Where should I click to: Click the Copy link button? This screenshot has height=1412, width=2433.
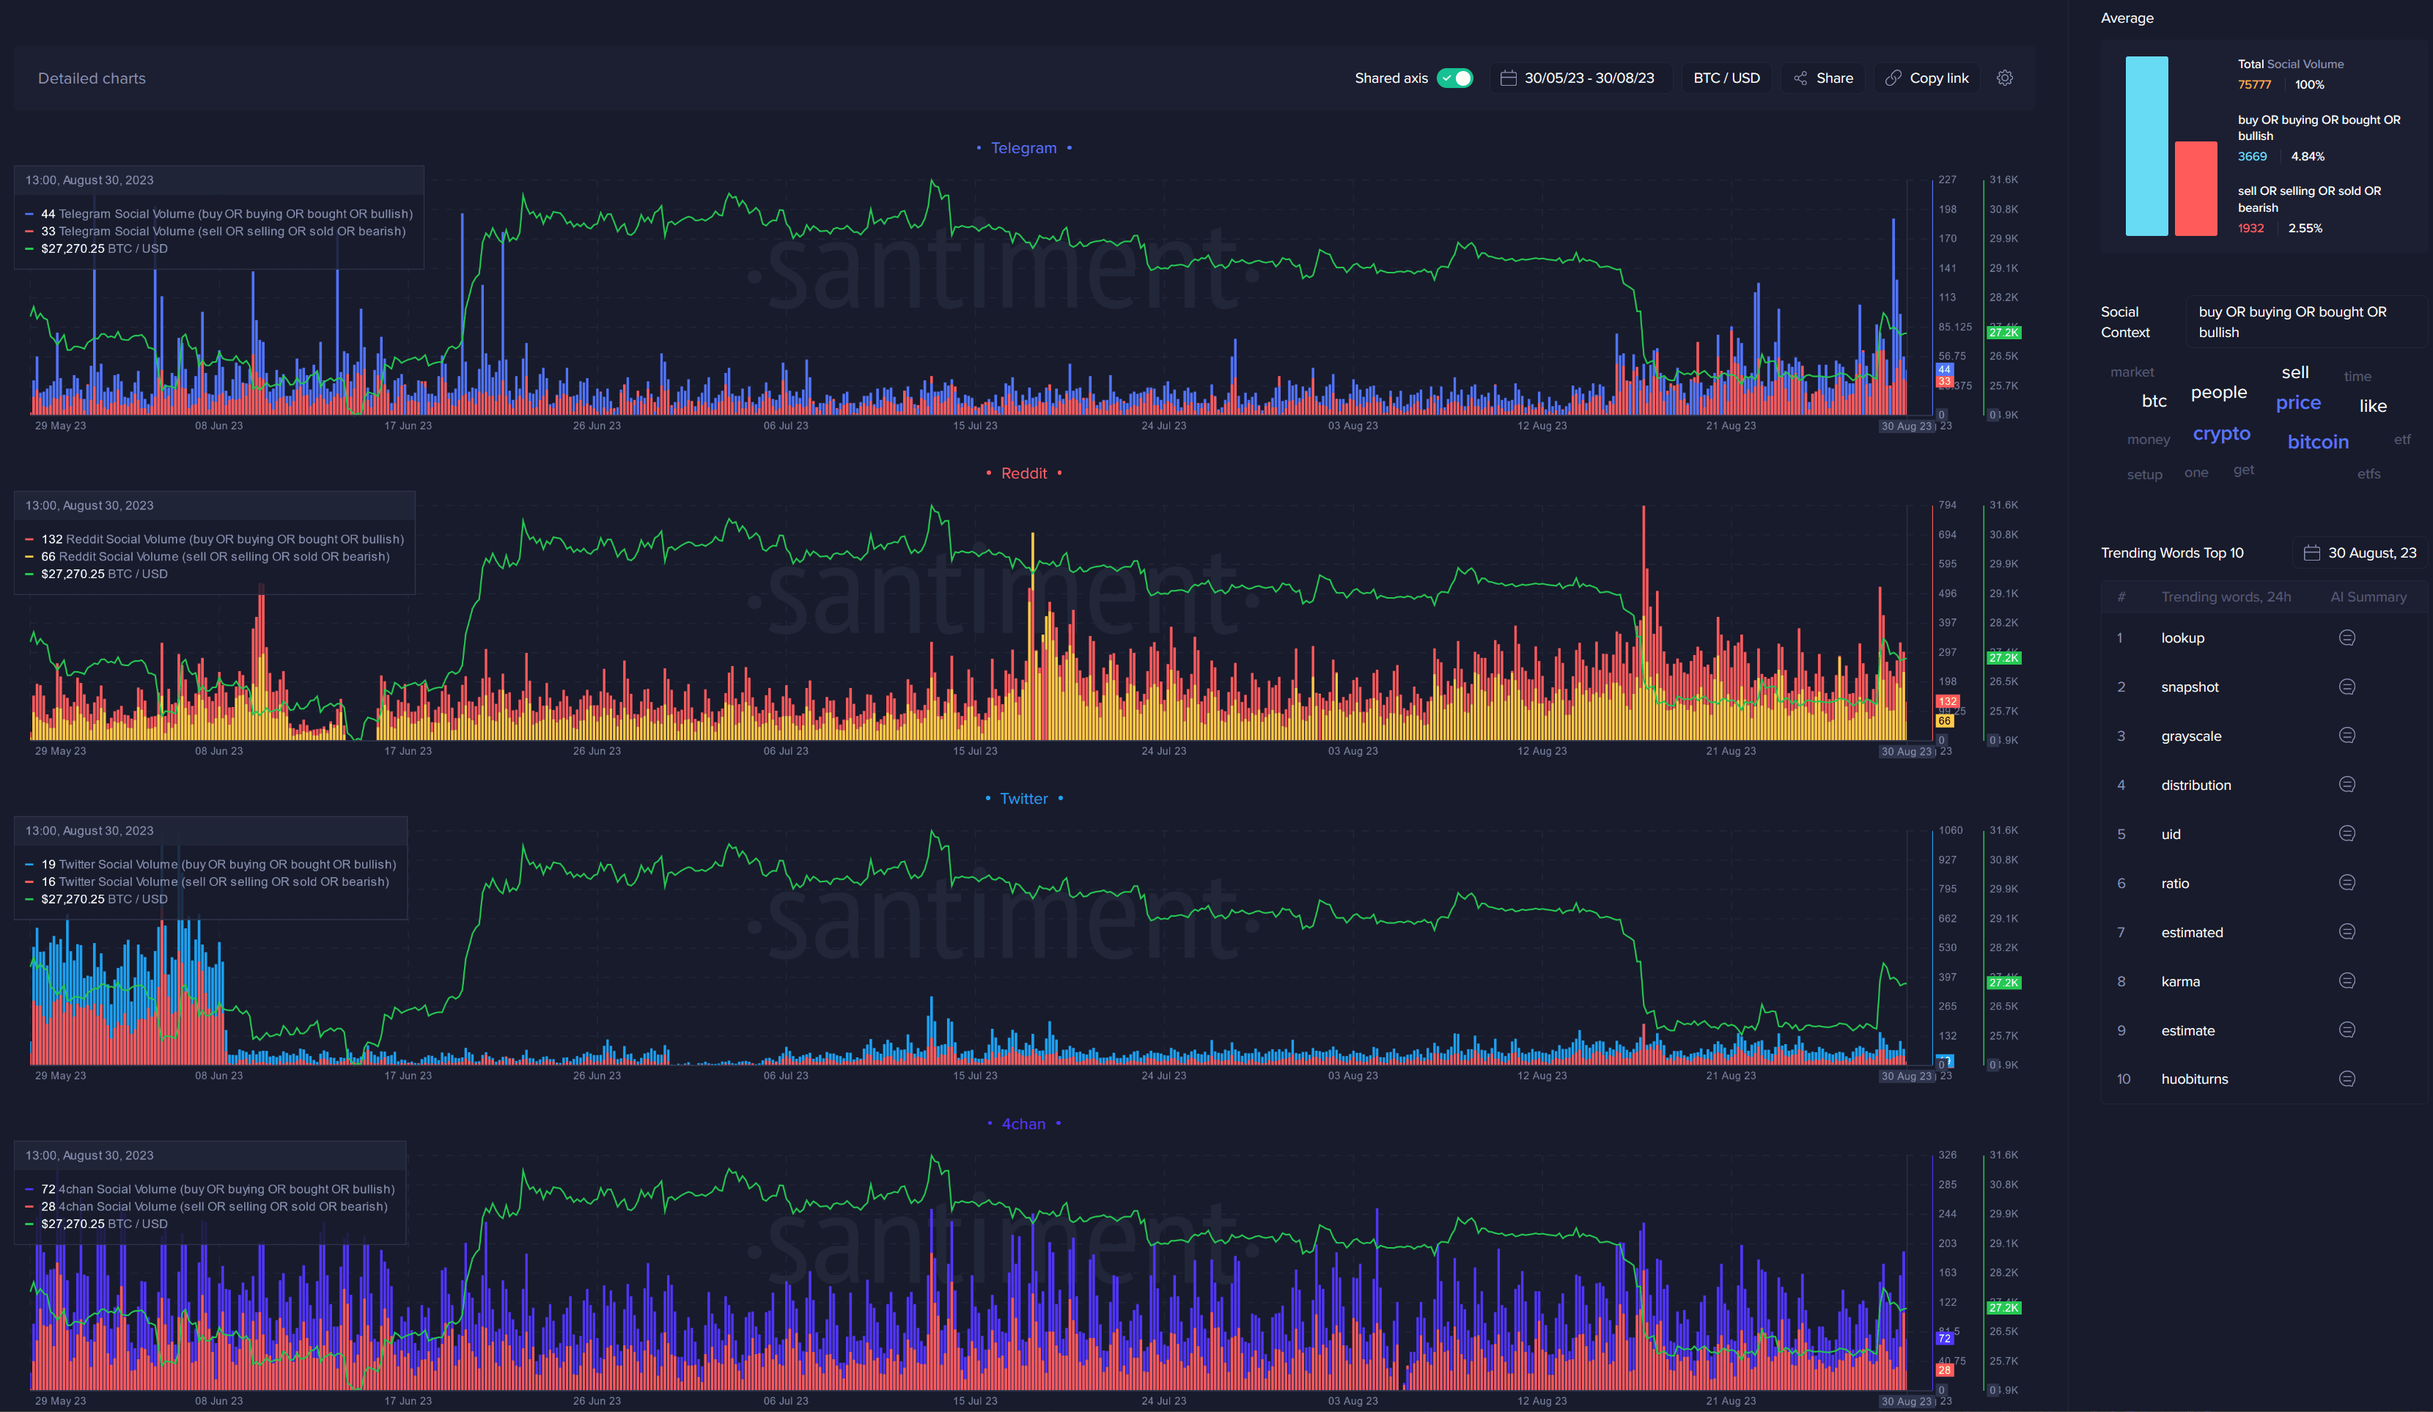coord(1927,78)
